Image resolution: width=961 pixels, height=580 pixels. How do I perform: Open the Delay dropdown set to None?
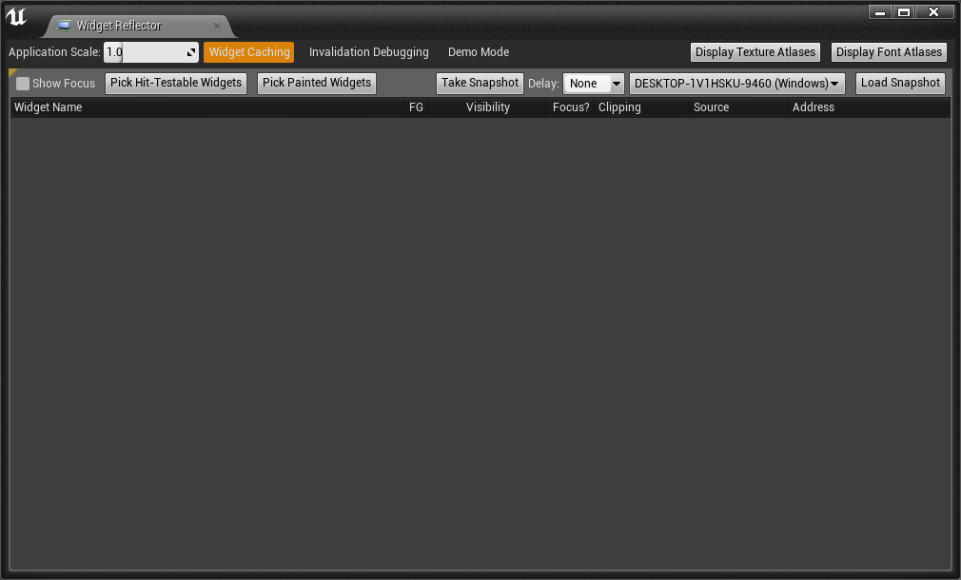pyautogui.click(x=593, y=83)
